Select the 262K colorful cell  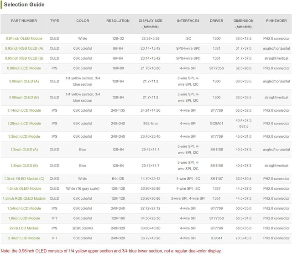pos(83,228)
